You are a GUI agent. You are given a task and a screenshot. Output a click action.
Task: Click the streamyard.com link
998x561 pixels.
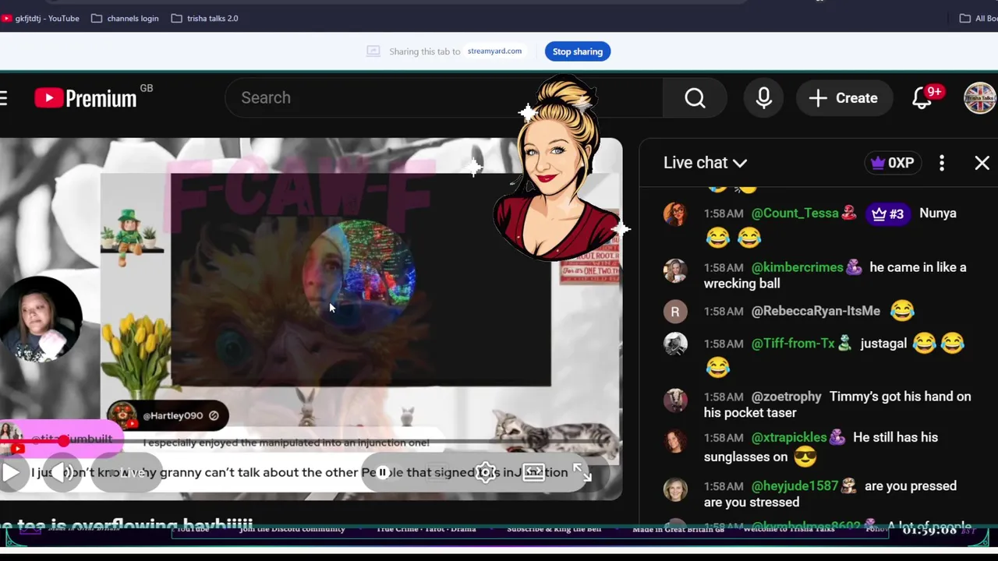point(494,51)
